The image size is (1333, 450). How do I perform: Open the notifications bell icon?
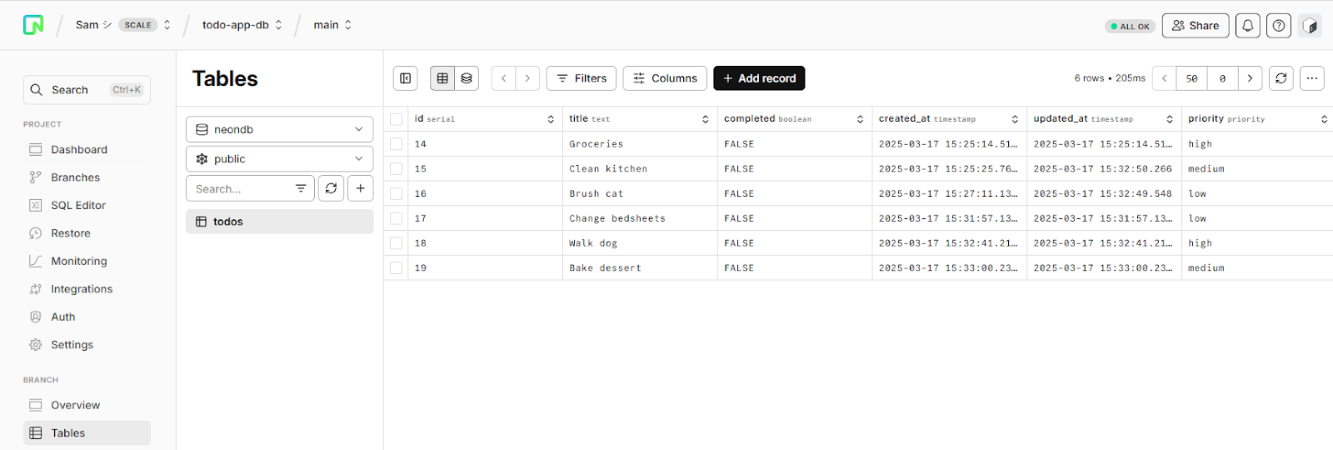1247,26
